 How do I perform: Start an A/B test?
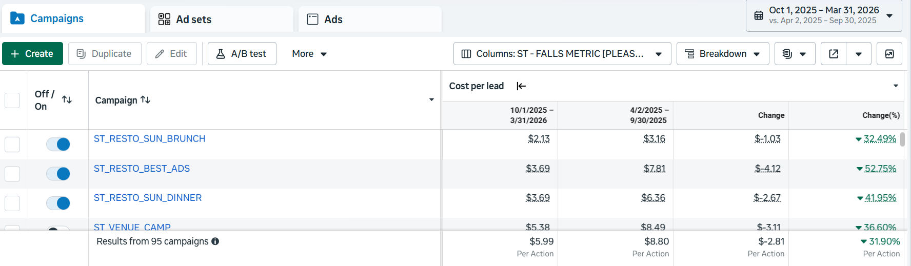pos(242,54)
